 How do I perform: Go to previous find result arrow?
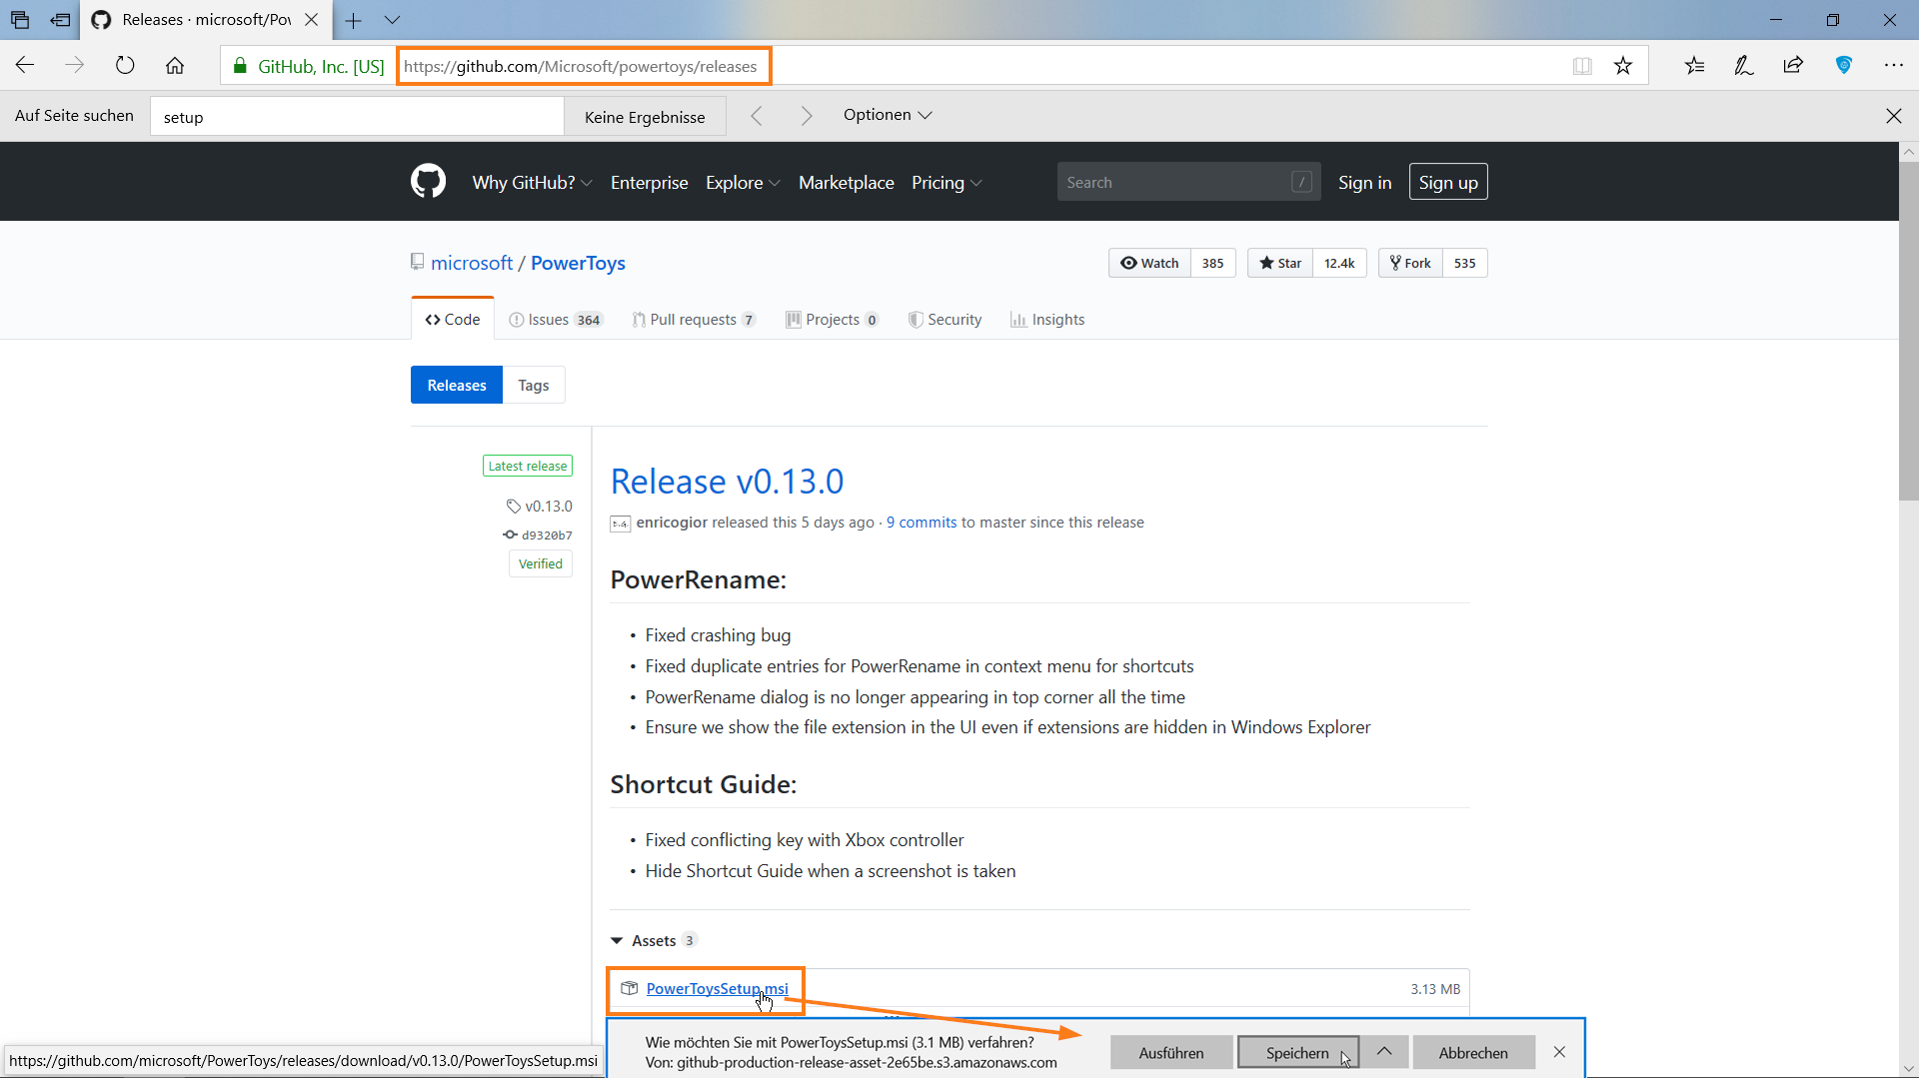point(757,116)
